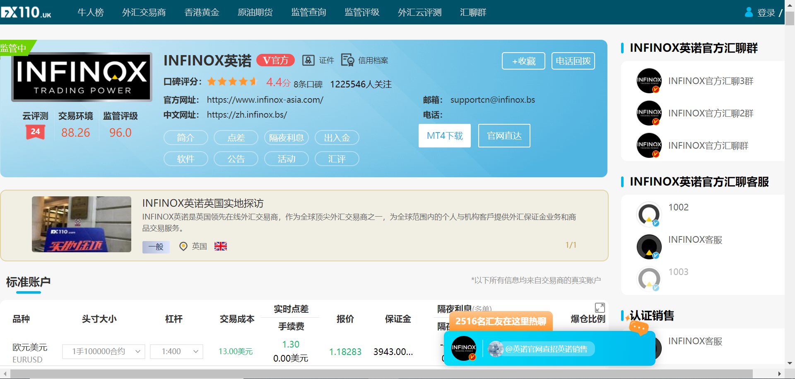
Task: Click the supportcn@infinox.bs email address
Action: point(493,100)
